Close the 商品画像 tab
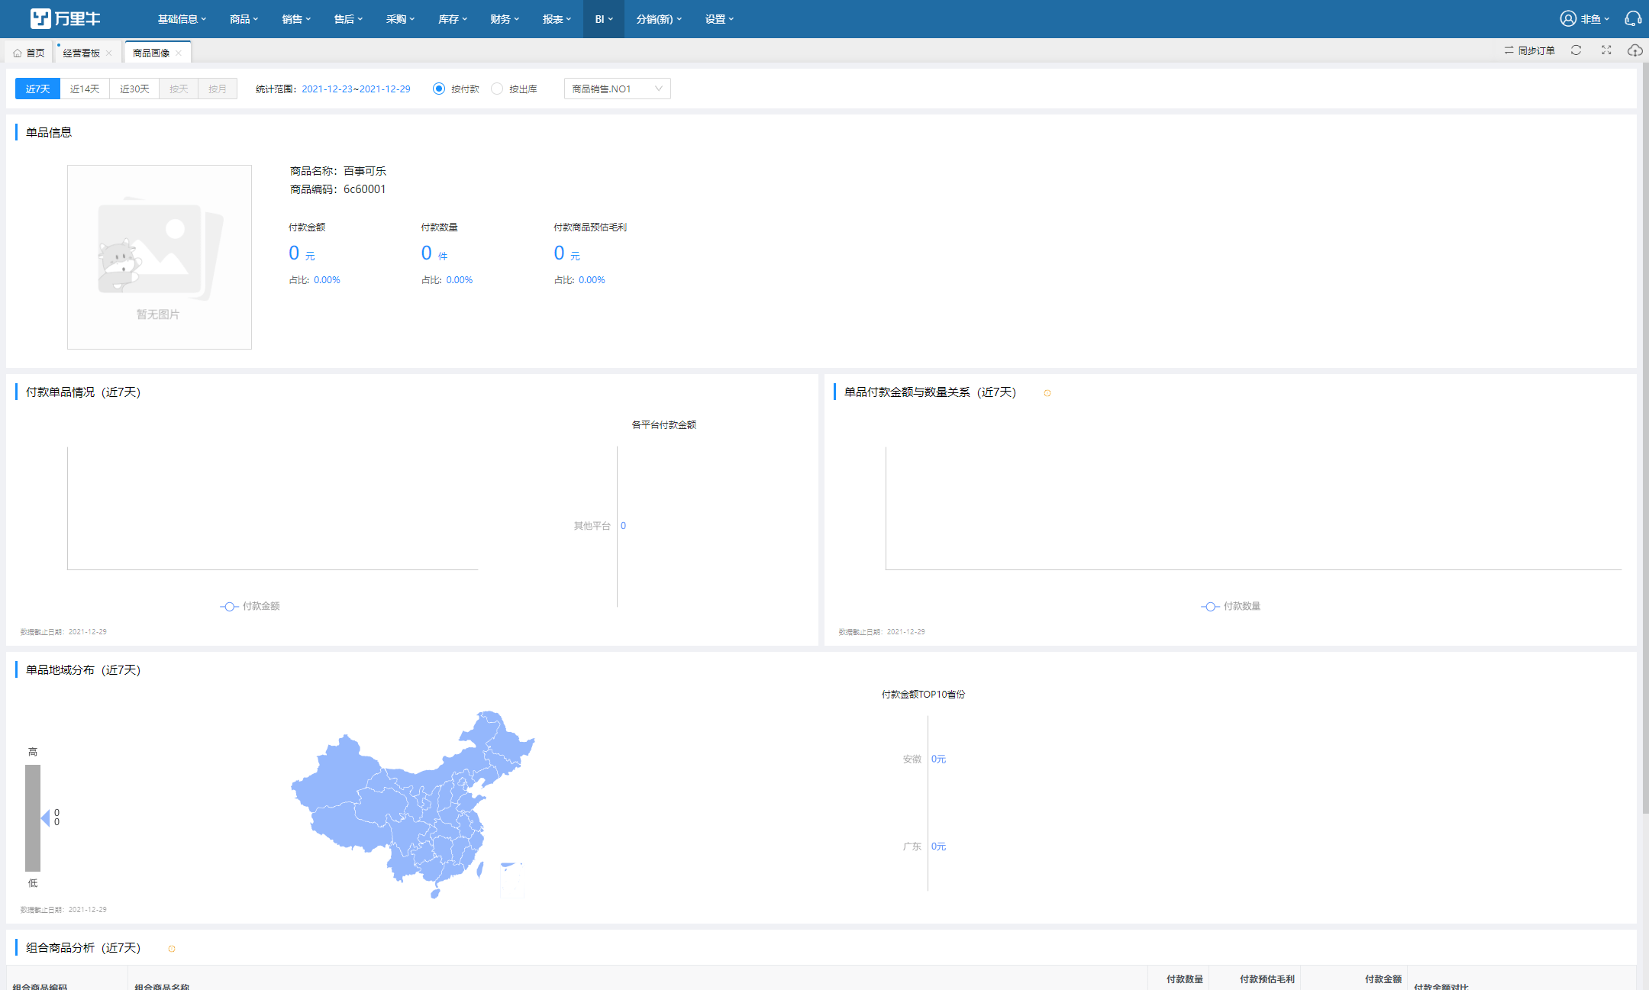 [x=179, y=53]
